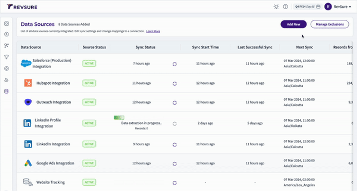Image resolution: width=357 pixels, height=191 pixels.
Task: Click the R user avatar
Action: coord(328,7)
